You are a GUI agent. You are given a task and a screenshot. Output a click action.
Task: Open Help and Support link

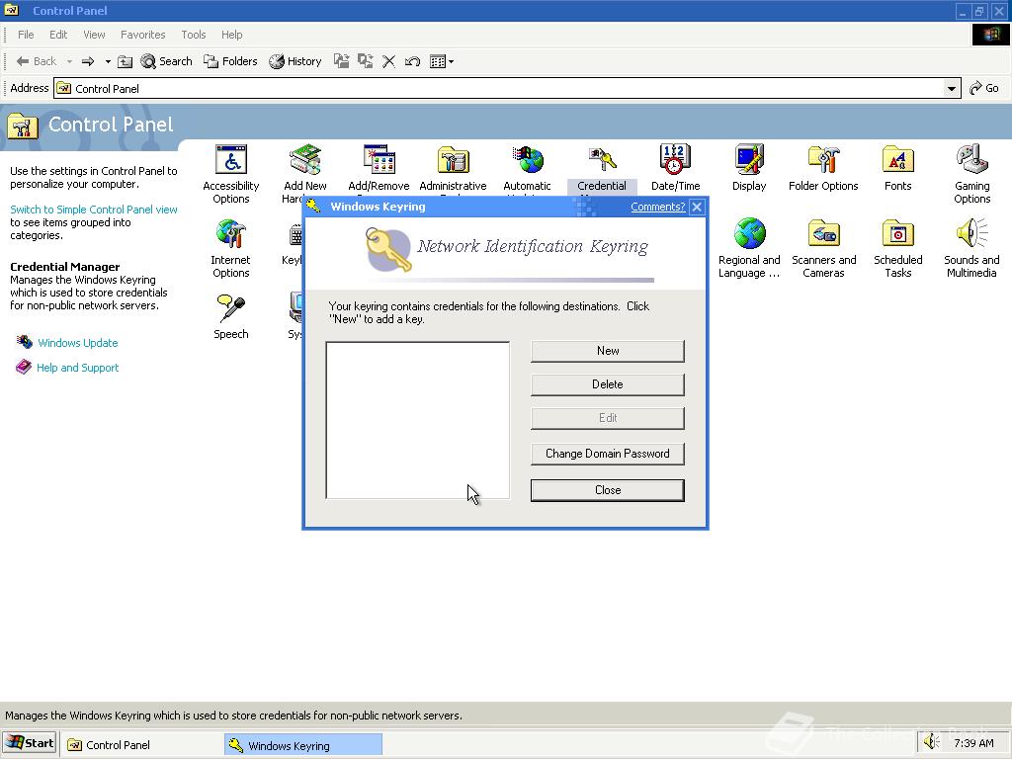tap(77, 368)
